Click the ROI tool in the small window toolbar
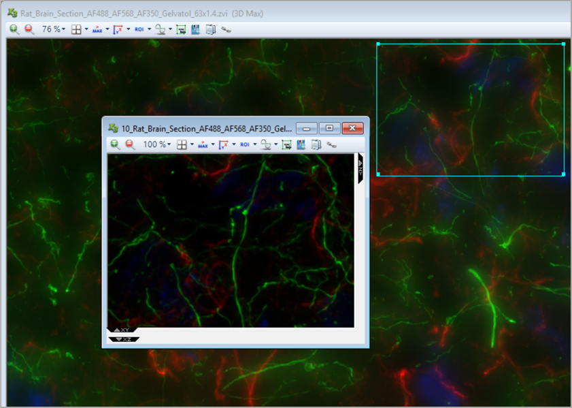 click(x=244, y=144)
